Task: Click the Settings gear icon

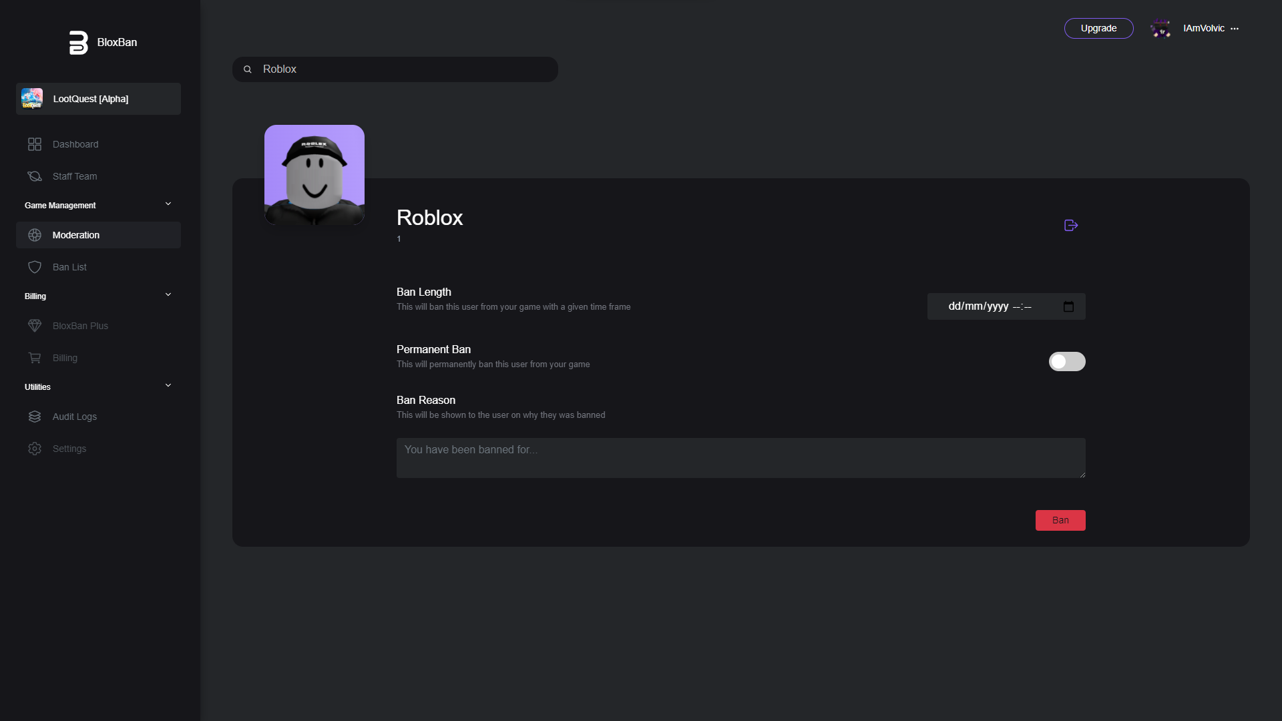Action: 35,449
